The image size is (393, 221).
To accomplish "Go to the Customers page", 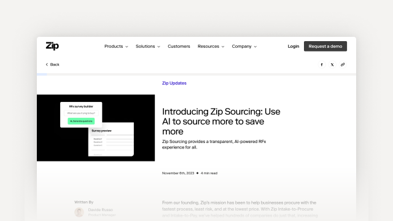I will (179, 47).
